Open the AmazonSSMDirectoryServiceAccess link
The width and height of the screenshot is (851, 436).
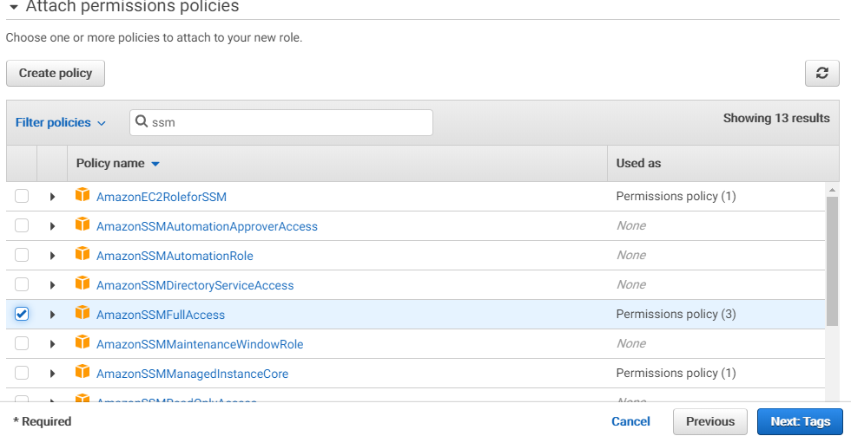click(195, 285)
